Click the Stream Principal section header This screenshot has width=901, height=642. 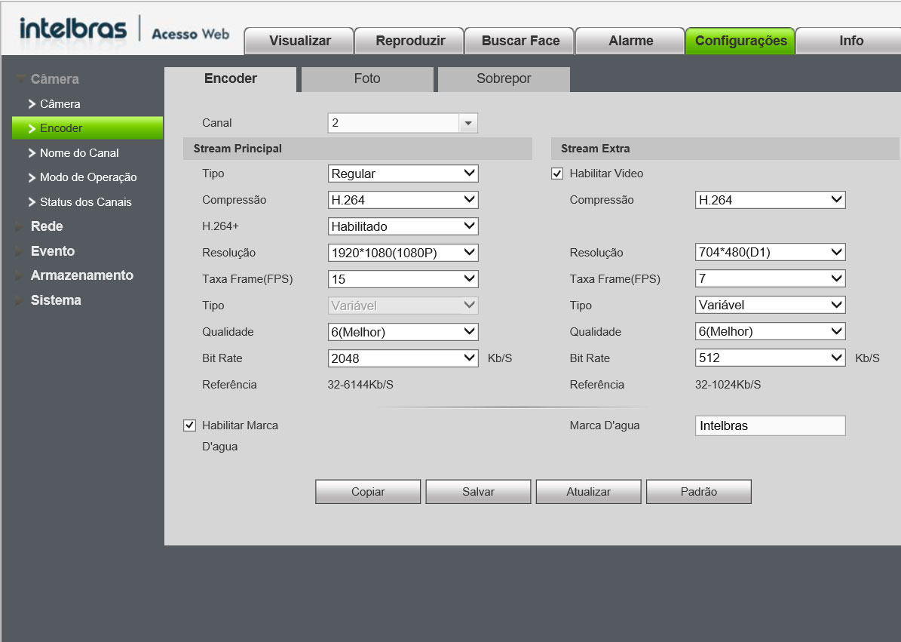pos(357,149)
